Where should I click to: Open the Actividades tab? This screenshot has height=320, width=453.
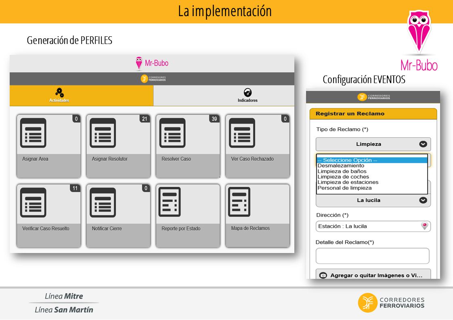coord(82,96)
